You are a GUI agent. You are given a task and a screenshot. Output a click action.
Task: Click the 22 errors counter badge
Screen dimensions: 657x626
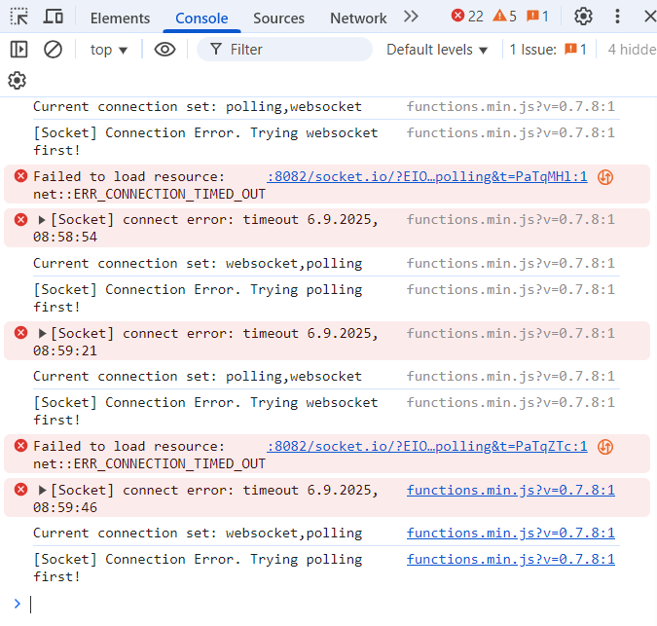point(467,17)
